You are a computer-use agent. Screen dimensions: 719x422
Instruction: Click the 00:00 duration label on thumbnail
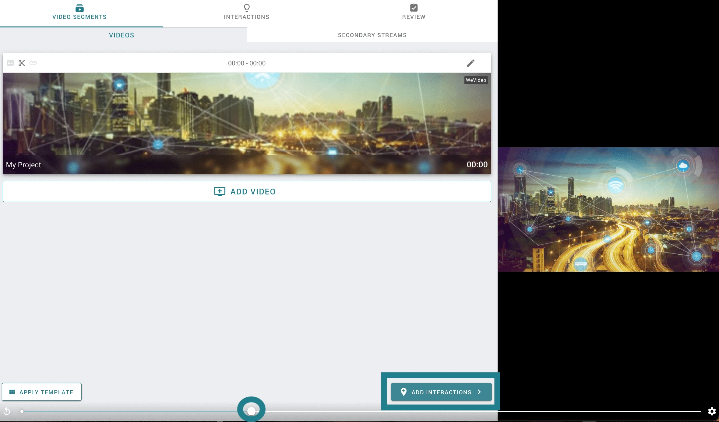pyautogui.click(x=477, y=165)
